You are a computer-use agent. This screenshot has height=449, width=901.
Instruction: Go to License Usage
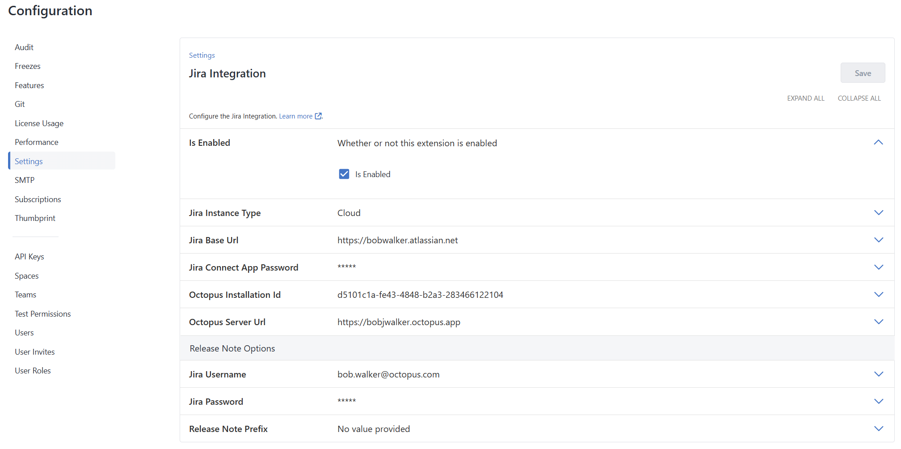click(x=39, y=123)
